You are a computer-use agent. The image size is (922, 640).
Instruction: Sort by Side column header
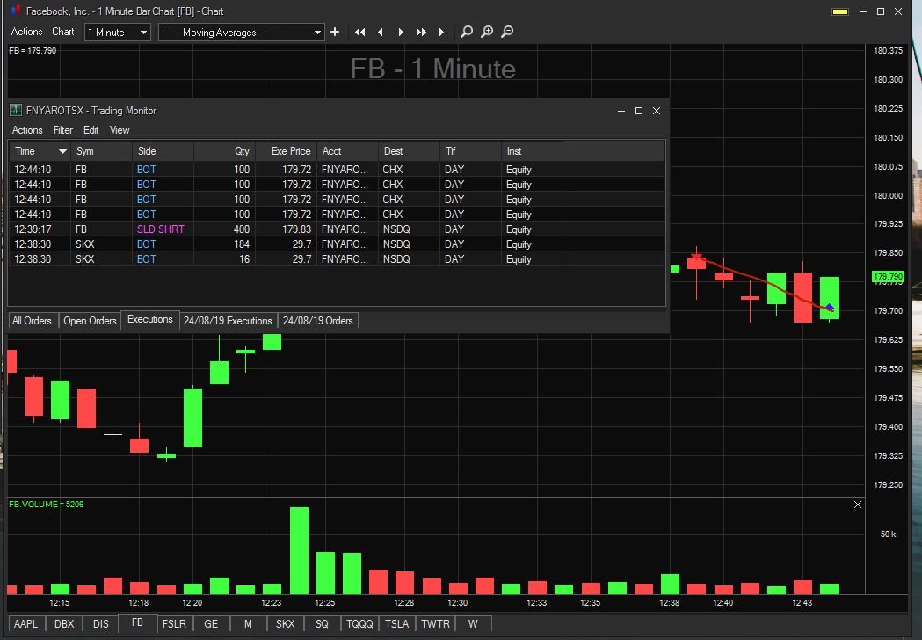coord(163,151)
